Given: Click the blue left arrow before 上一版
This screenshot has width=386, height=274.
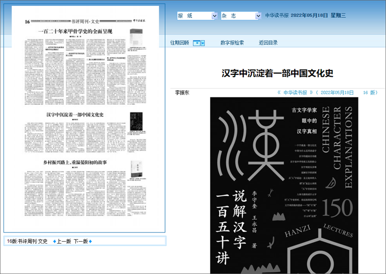Looking at the screenshot, I should (x=55, y=242).
